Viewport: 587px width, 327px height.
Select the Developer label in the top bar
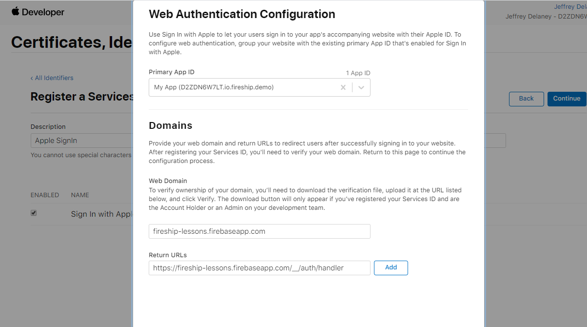[x=43, y=12]
